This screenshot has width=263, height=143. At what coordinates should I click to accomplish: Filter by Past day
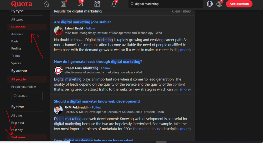click(x=17, y=130)
